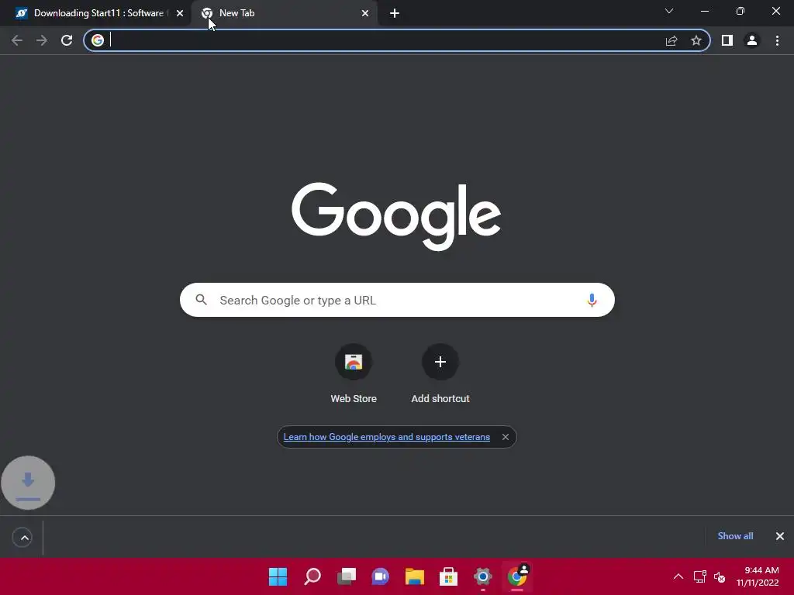Open Task View on the taskbar

347,576
